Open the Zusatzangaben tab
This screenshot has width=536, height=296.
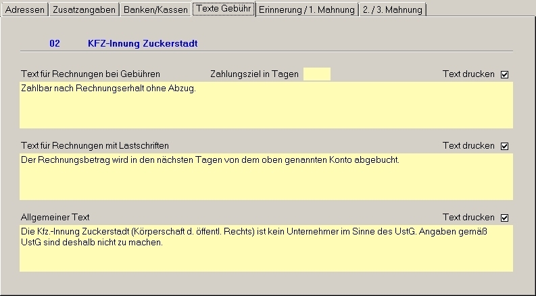pos(84,10)
